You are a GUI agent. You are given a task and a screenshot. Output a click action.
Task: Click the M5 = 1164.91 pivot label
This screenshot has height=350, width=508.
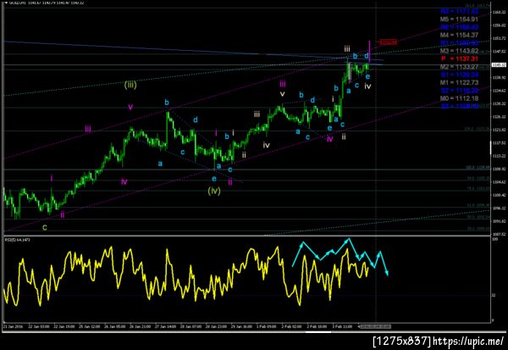click(459, 19)
